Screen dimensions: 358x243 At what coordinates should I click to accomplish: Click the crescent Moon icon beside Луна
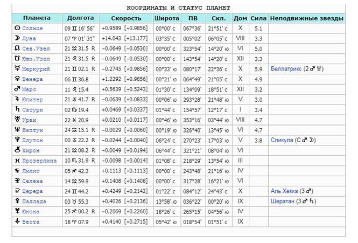click(x=17, y=38)
